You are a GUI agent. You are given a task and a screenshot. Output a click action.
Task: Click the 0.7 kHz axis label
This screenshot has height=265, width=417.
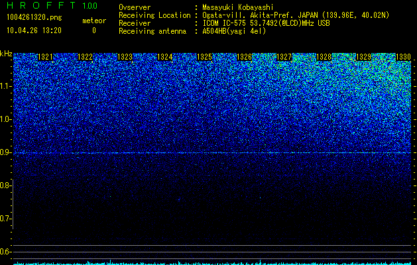click(5, 219)
